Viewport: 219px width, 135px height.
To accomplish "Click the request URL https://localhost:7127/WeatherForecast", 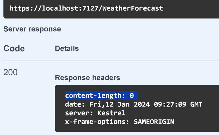I will [x=86, y=8].
